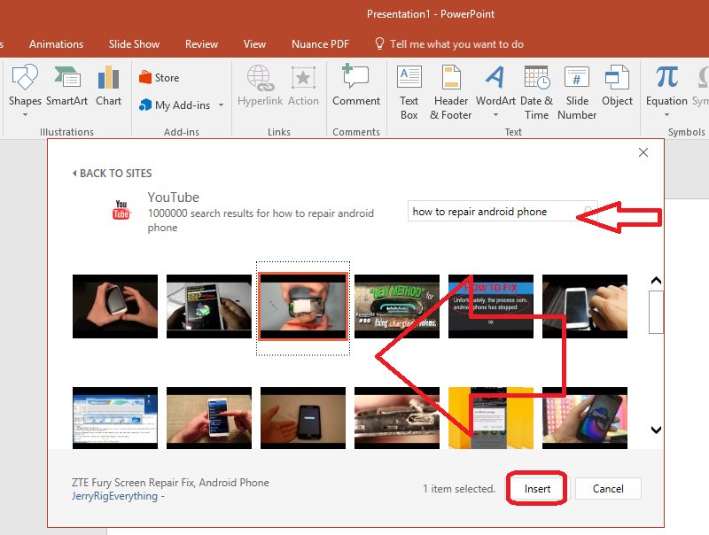709x535 pixels.
Task: Click the results scroll up arrow
Action: click(x=656, y=281)
